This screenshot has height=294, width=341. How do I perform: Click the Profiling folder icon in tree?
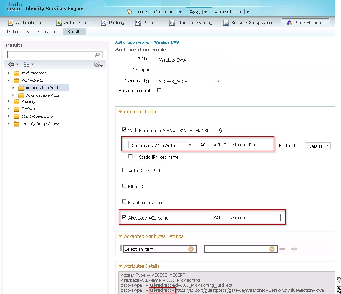point(17,101)
